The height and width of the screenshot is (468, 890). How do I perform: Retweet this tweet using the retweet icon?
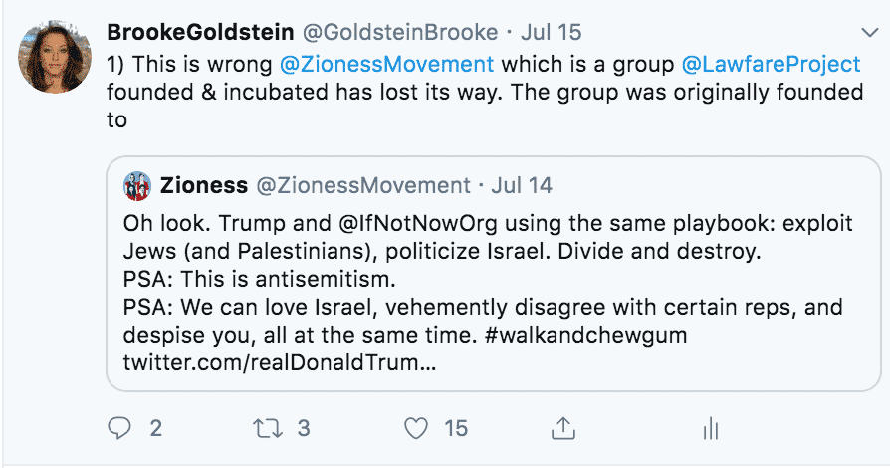click(268, 429)
